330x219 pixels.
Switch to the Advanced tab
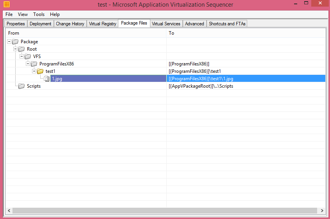click(194, 24)
